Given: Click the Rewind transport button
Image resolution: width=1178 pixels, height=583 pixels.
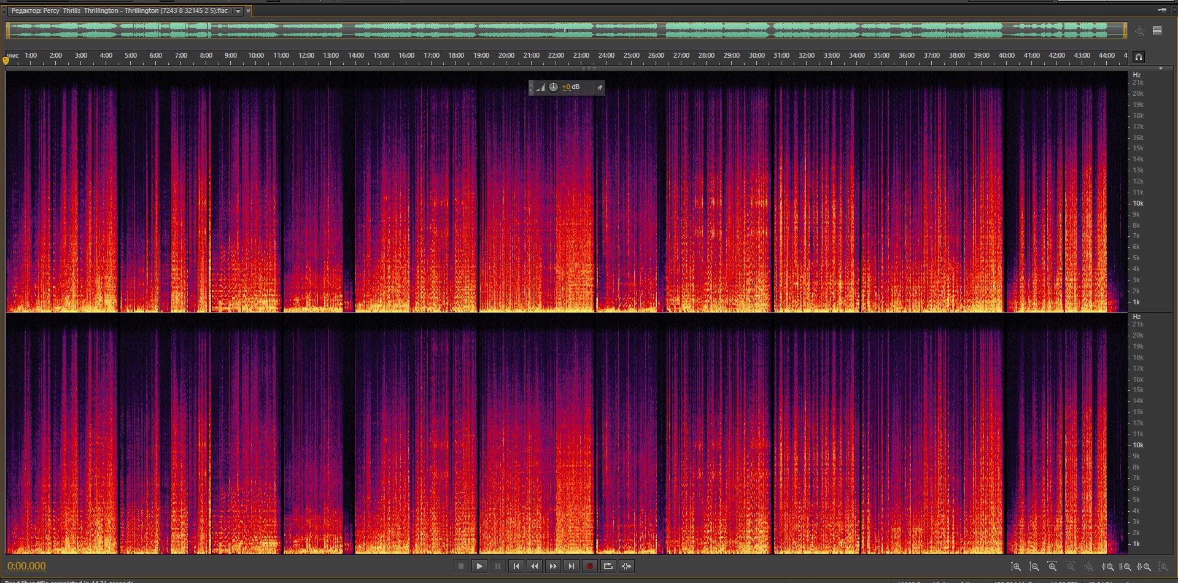Looking at the screenshot, I should coord(535,566).
